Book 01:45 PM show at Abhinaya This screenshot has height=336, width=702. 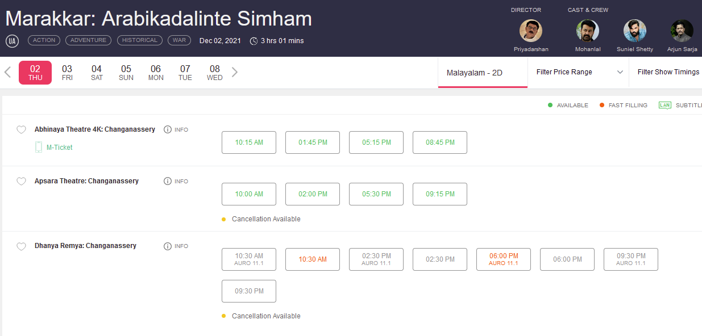pos(313,142)
